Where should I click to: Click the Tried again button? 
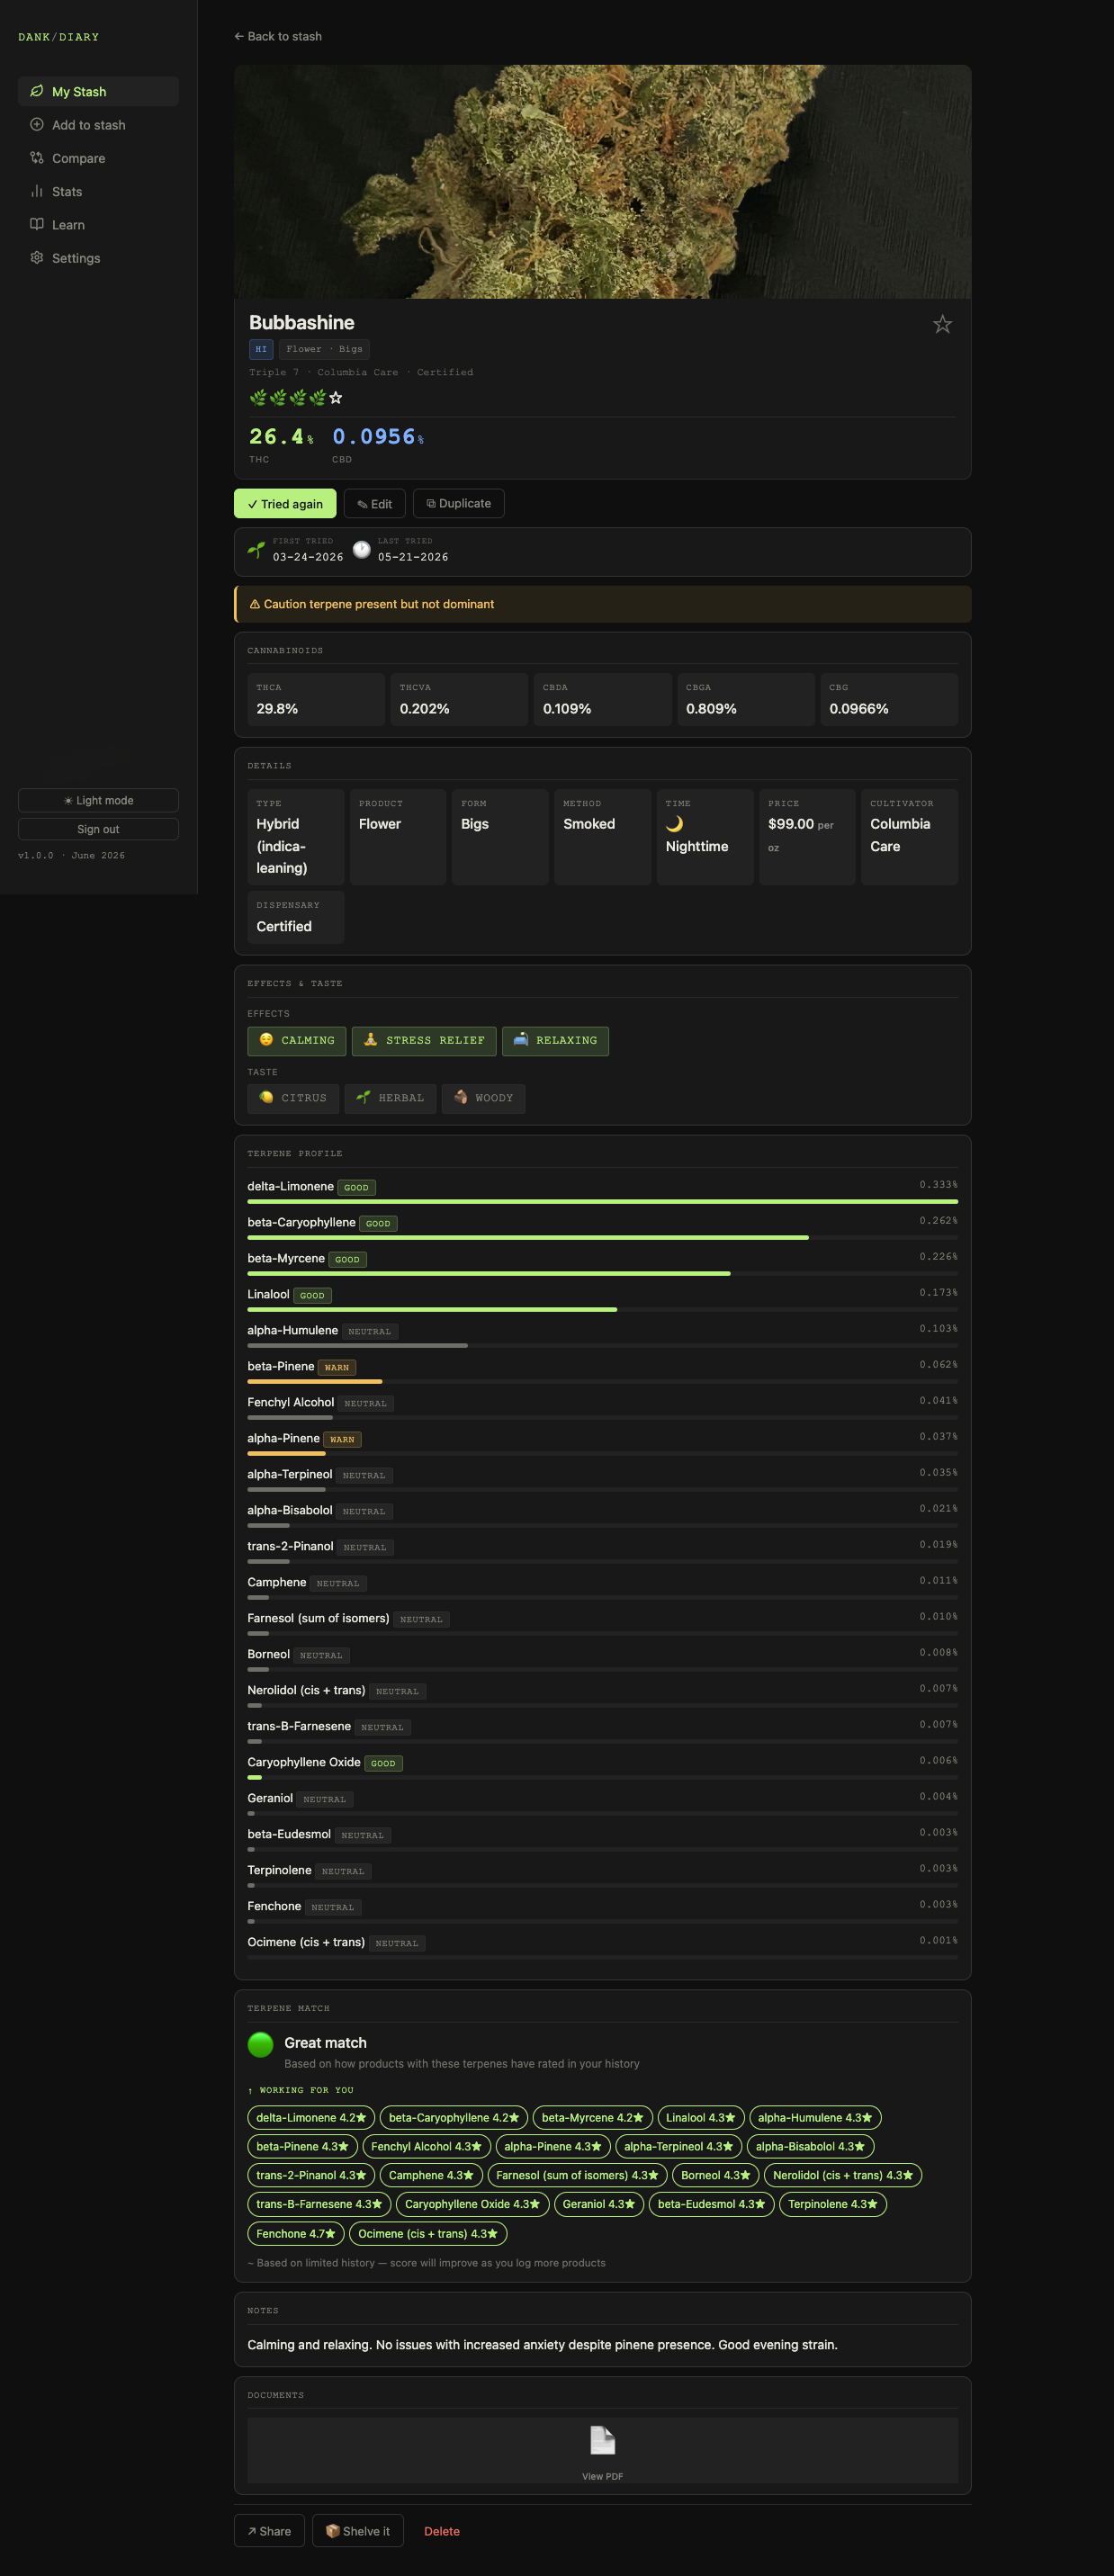(x=285, y=504)
